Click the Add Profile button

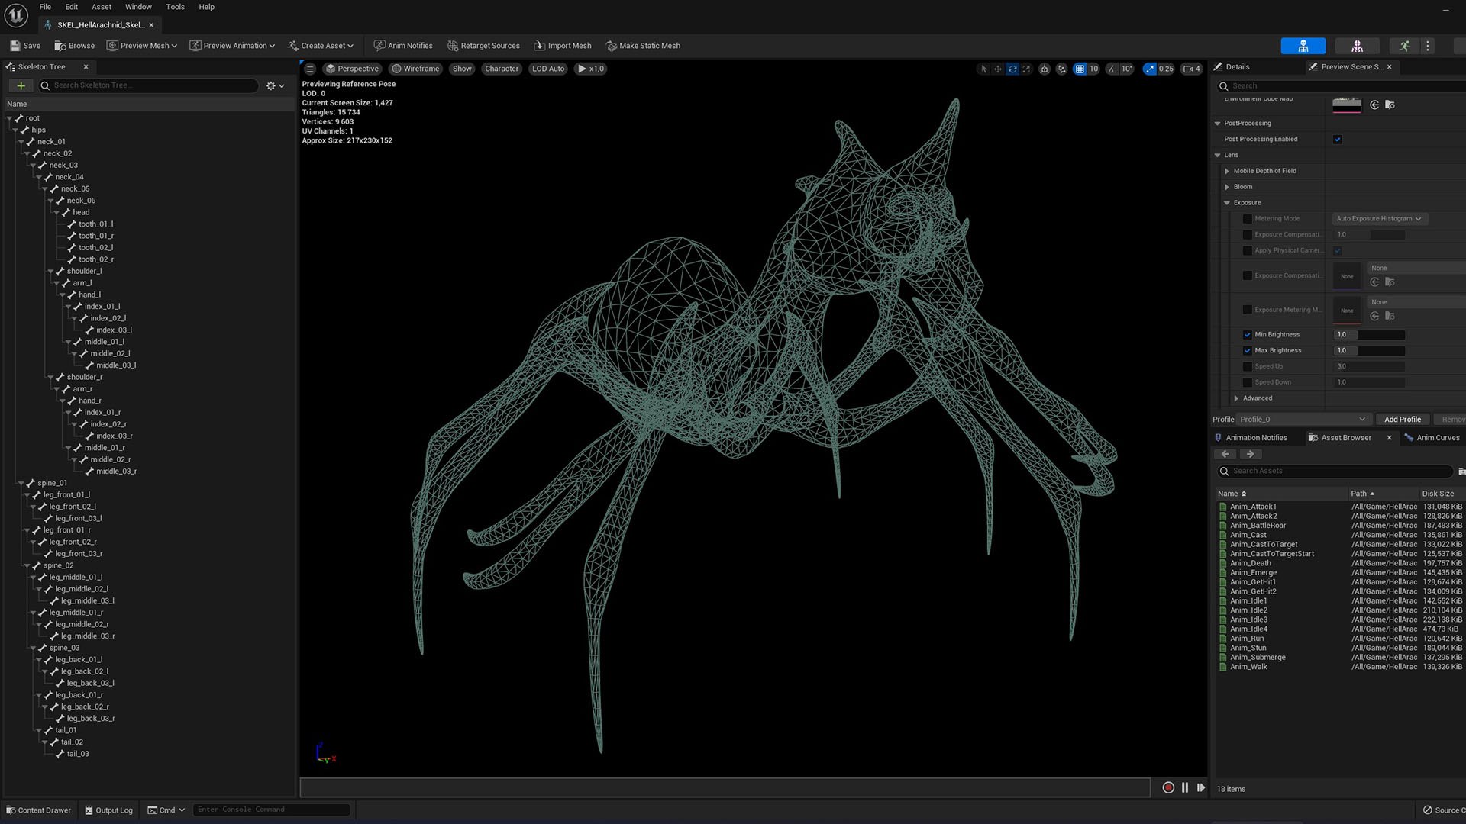pyautogui.click(x=1403, y=420)
